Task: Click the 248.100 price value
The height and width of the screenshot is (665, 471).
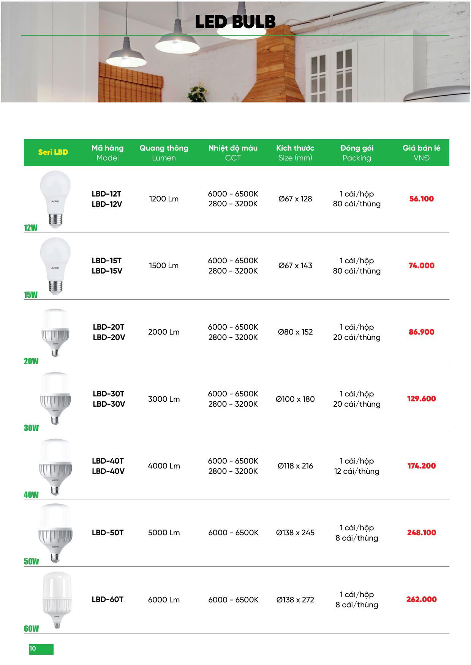Action: [x=421, y=533]
